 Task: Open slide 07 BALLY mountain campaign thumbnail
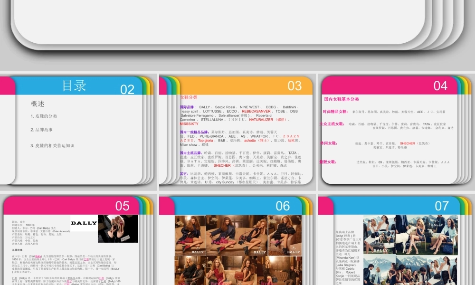click(x=396, y=240)
